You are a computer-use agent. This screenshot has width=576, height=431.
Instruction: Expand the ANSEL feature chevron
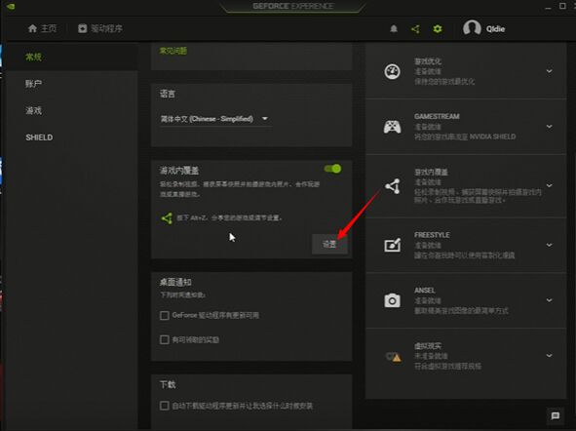pos(549,300)
